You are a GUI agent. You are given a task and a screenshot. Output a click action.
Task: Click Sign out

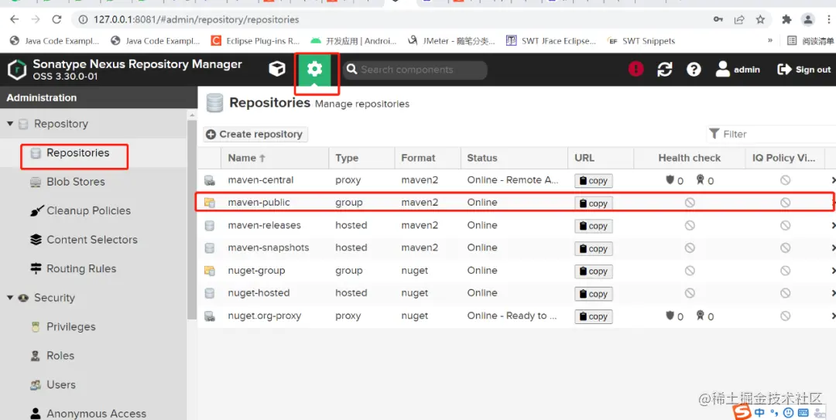pos(804,70)
